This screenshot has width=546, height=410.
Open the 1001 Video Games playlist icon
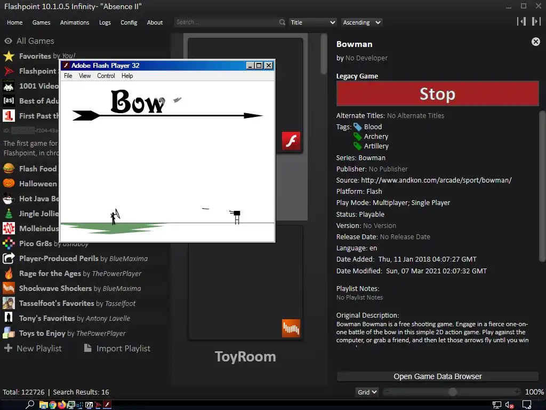(x=9, y=86)
